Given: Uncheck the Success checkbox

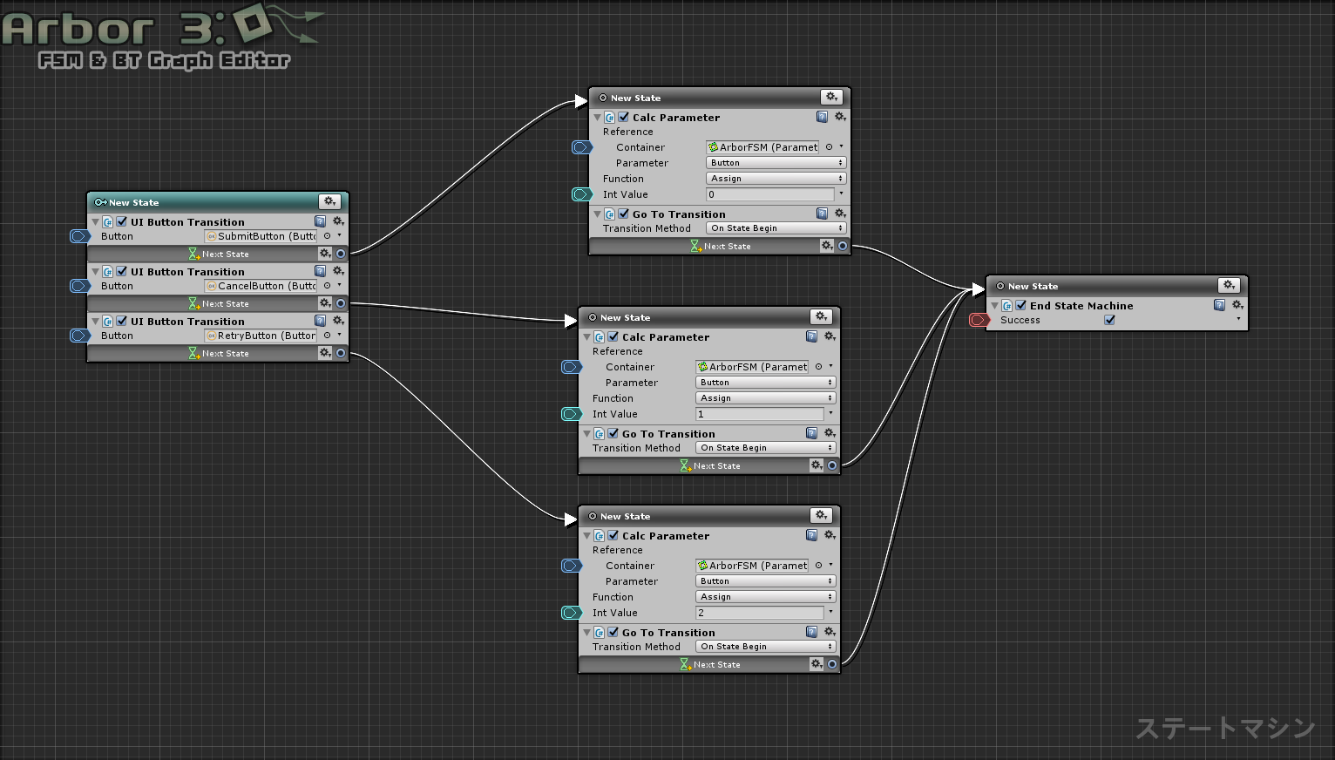Looking at the screenshot, I should (1109, 320).
